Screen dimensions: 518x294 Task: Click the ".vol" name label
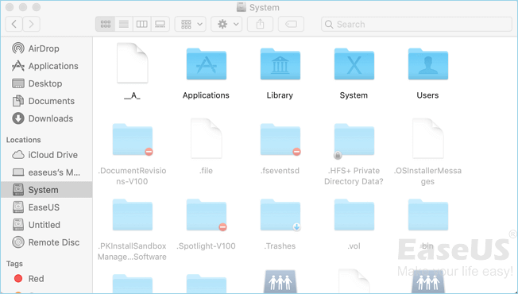354,246
